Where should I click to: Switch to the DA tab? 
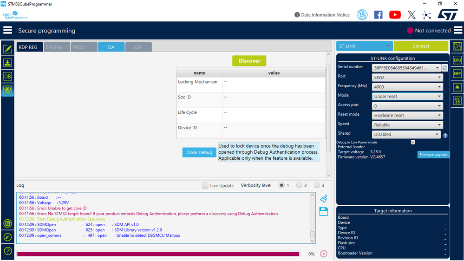pos(111,47)
